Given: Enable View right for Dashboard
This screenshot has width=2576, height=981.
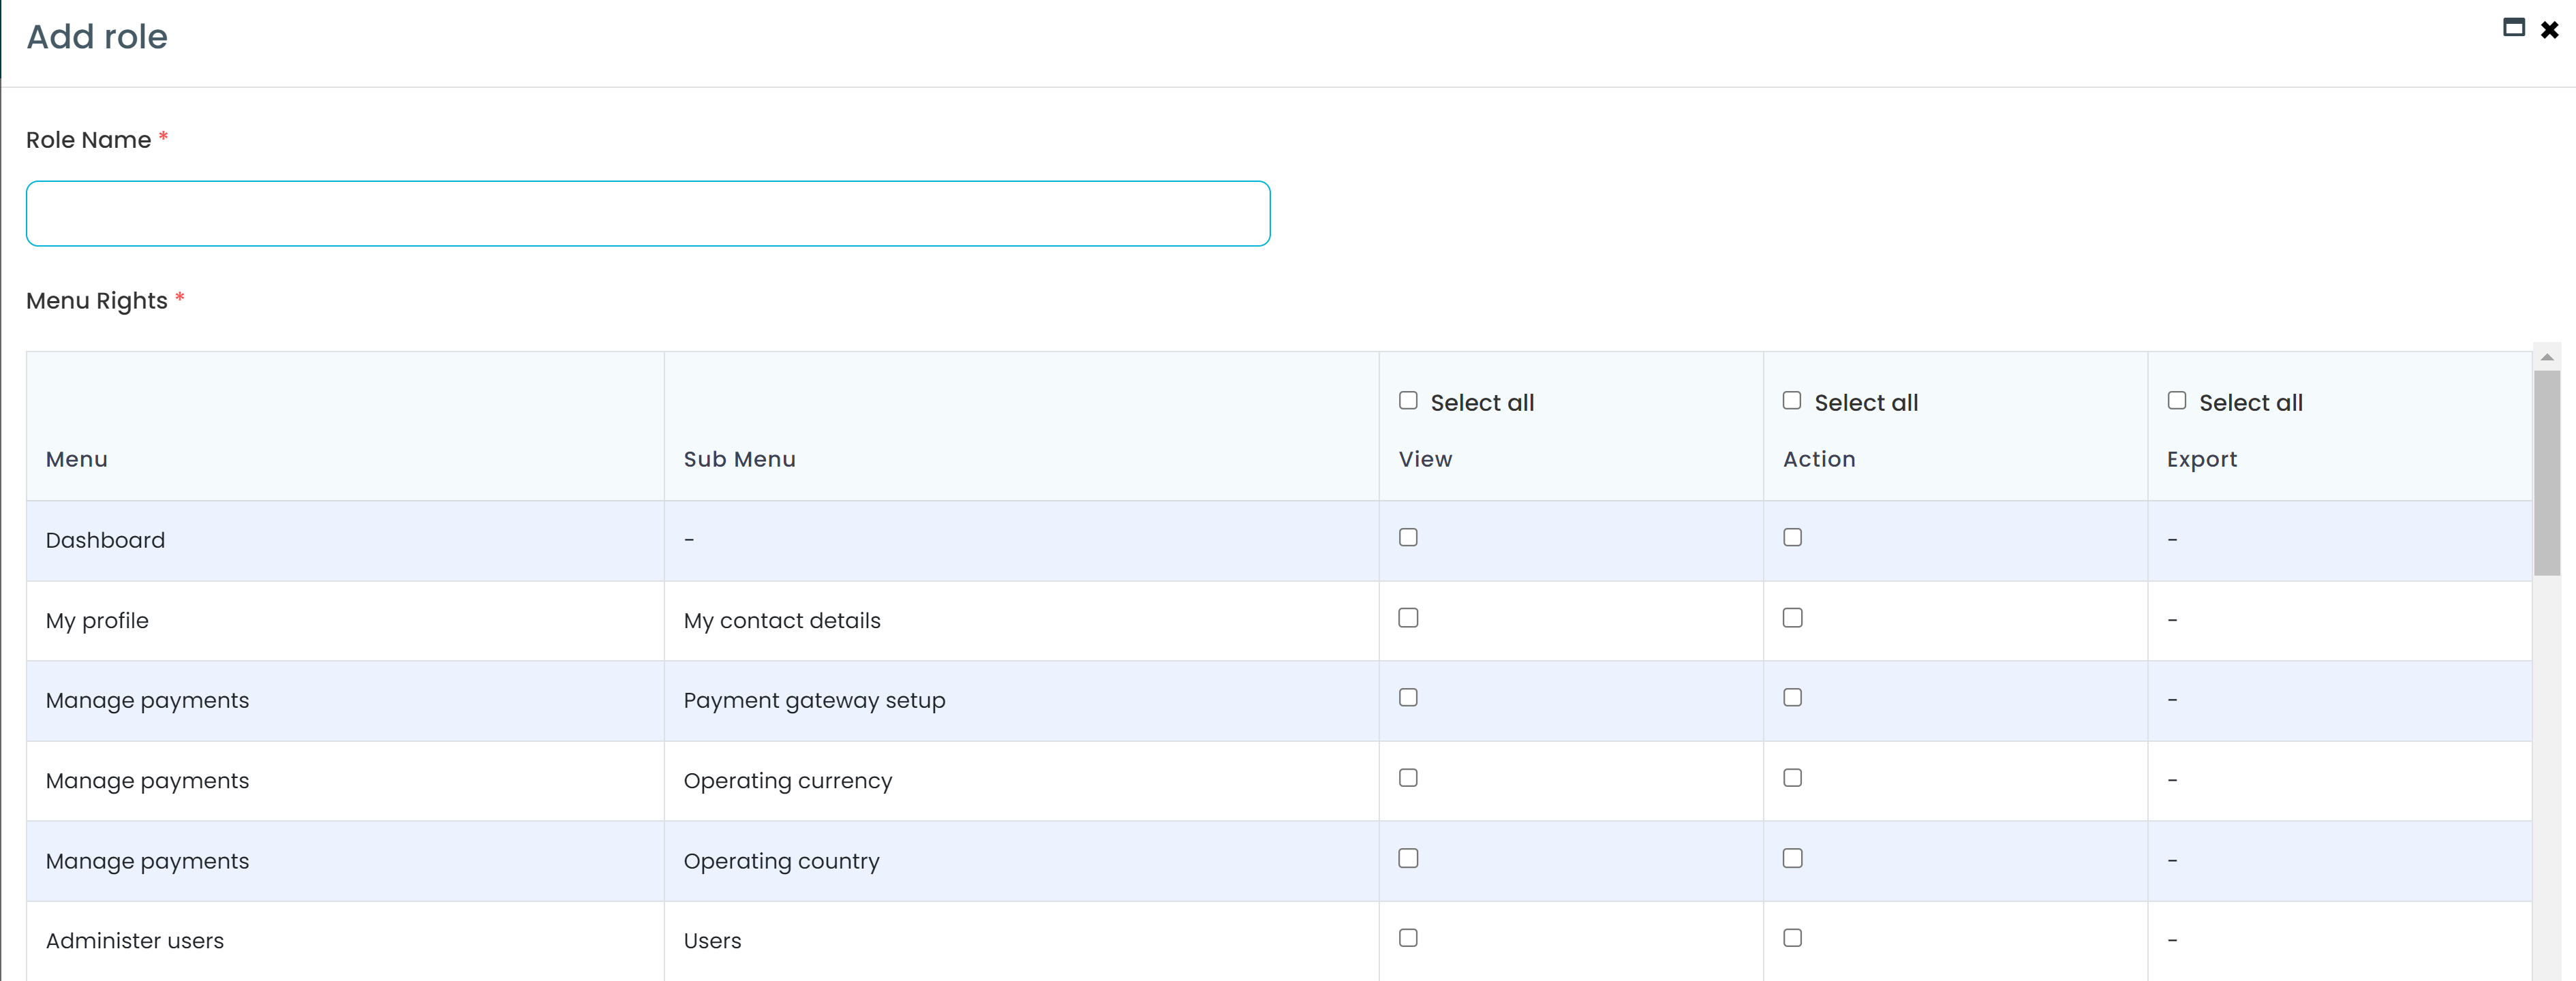Looking at the screenshot, I should [x=1408, y=538].
